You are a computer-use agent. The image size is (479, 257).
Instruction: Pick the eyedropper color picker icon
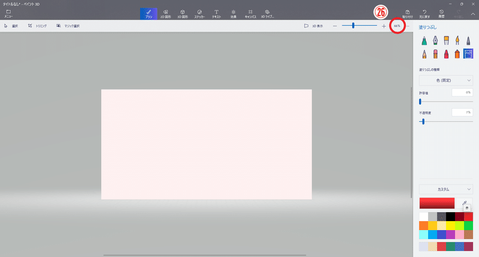pyautogui.click(x=465, y=203)
